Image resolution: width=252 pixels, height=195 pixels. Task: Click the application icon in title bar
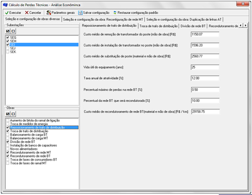point(5,5)
